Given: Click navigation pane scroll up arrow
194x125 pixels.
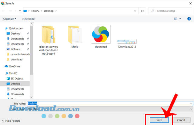Looking at the screenshot, I should (32, 24).
